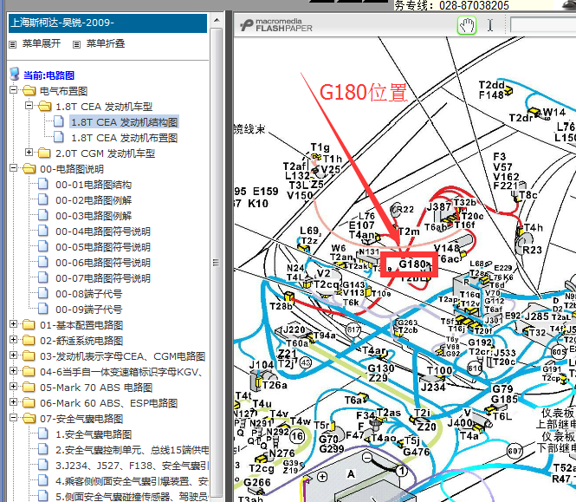Click 菜单展开 to expand all menus
The height and width of the screenshot is (502, 576).
coord(42,43)
